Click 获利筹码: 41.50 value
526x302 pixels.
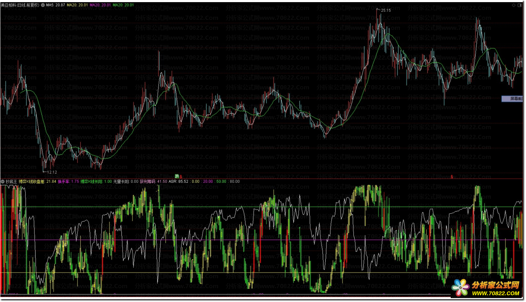(153, 181)
